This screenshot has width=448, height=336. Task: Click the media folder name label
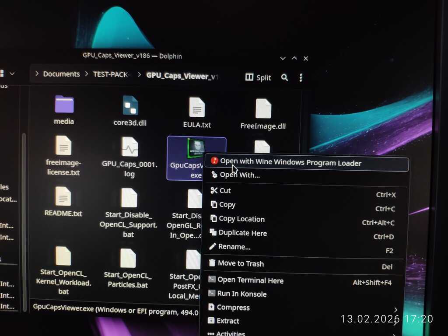(x=64, y=122)
